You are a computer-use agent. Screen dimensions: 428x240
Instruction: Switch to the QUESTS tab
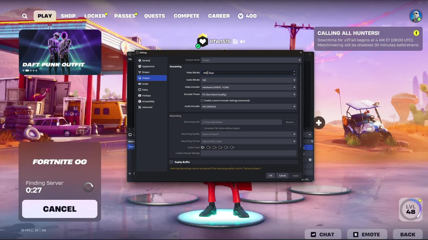coord(154,16)
